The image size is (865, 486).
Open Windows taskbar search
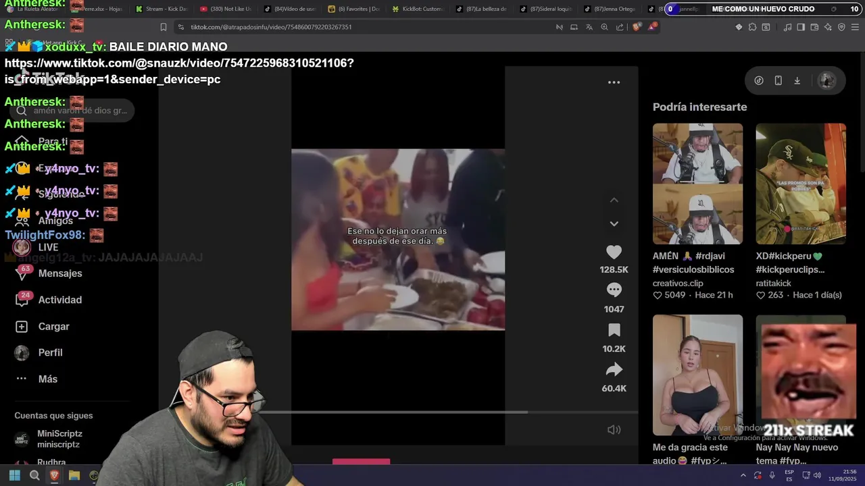pyautogui.click(x=34, y=475)
